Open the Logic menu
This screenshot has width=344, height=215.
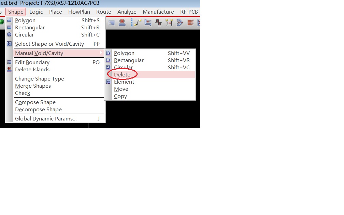[36, 12]
